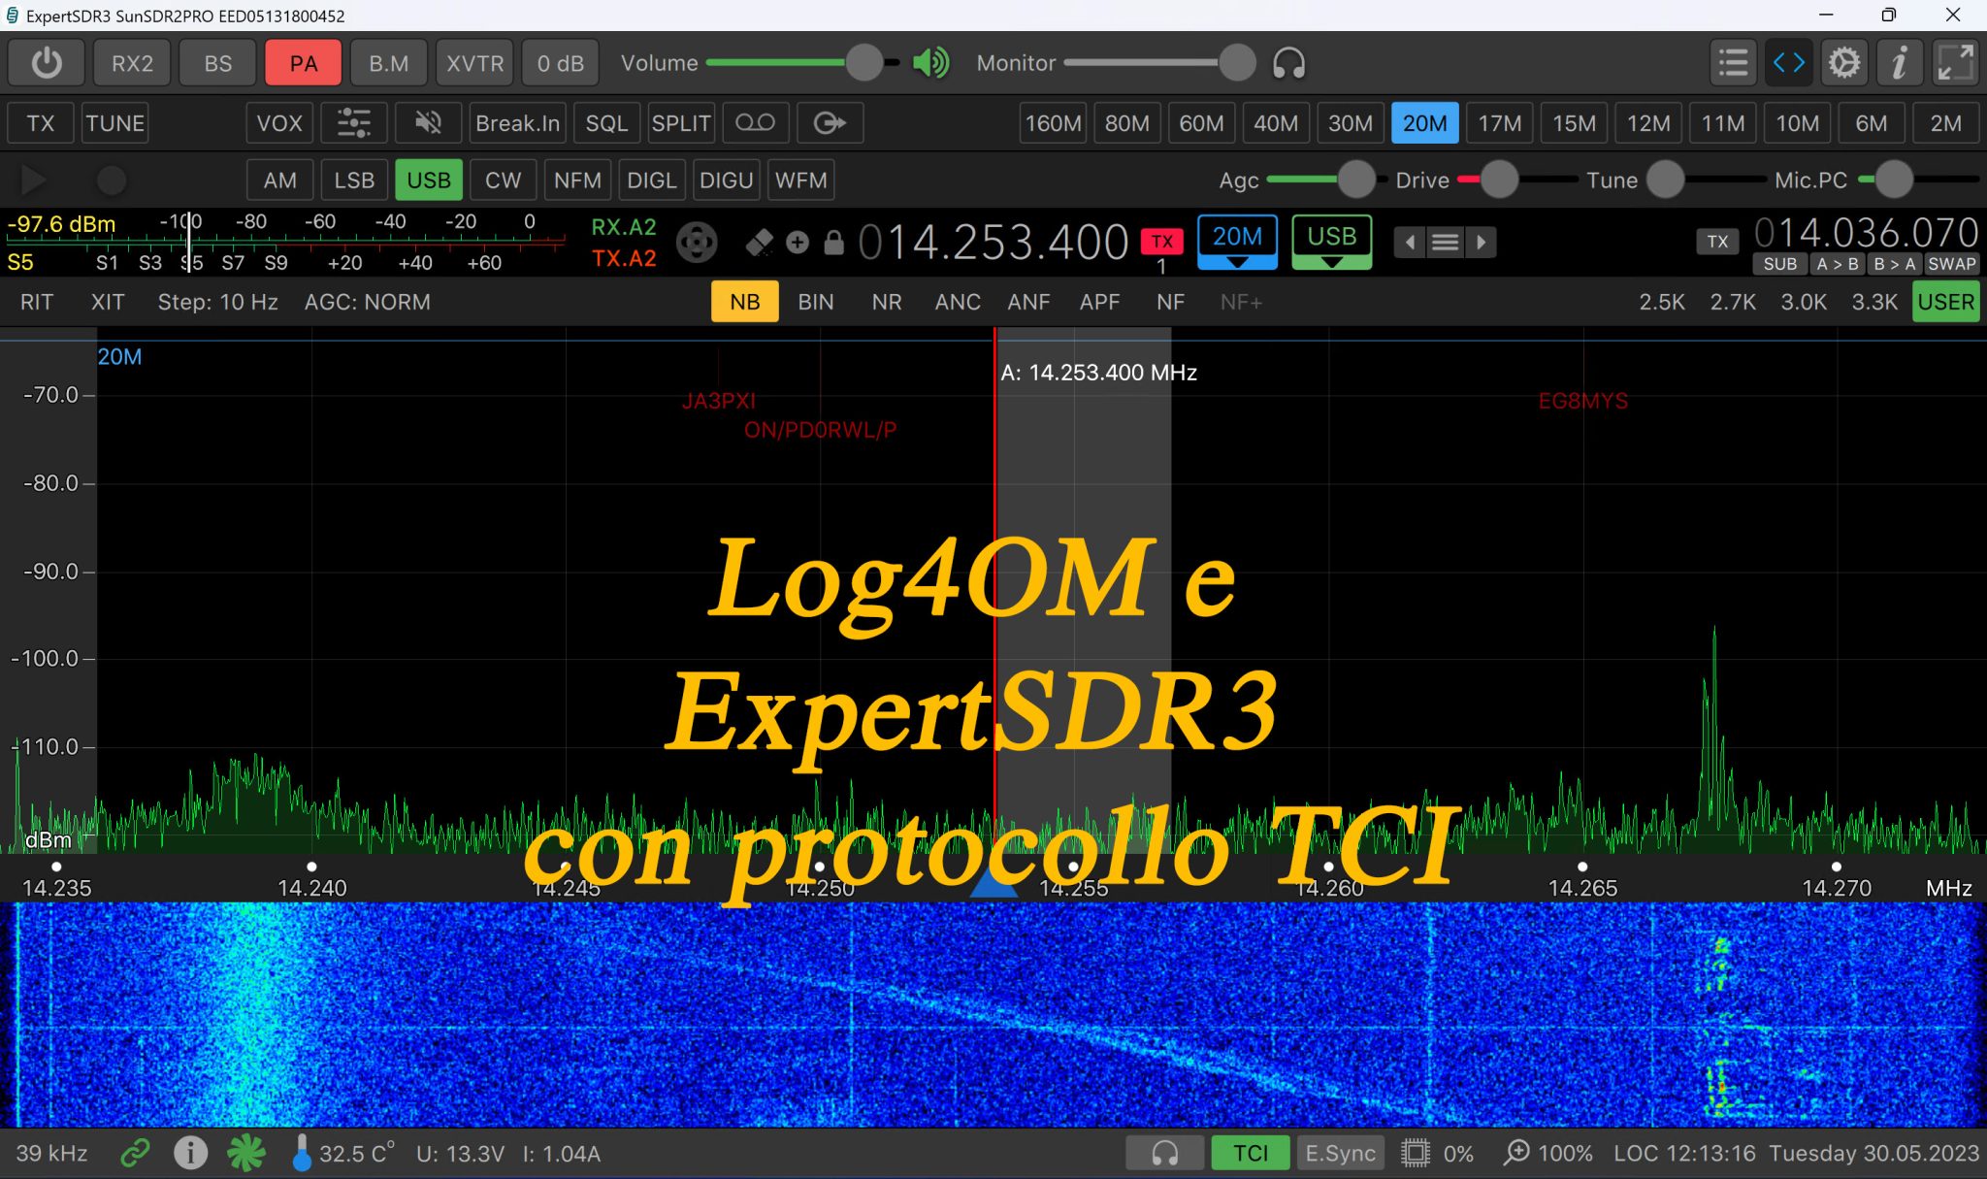The image size is (1987, 1179).
Task: Click the green link chain status icon
Action: [x=136, y=1153]
